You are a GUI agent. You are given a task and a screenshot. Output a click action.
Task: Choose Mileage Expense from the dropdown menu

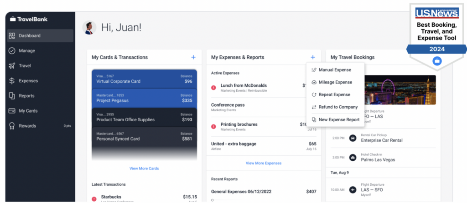[335, 82]
